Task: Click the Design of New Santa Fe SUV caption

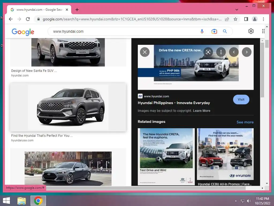Action: [x=34, y=71]
